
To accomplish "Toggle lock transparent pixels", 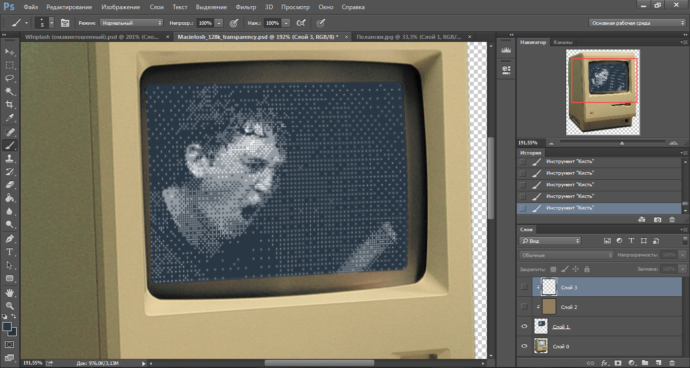I will 553,269.
